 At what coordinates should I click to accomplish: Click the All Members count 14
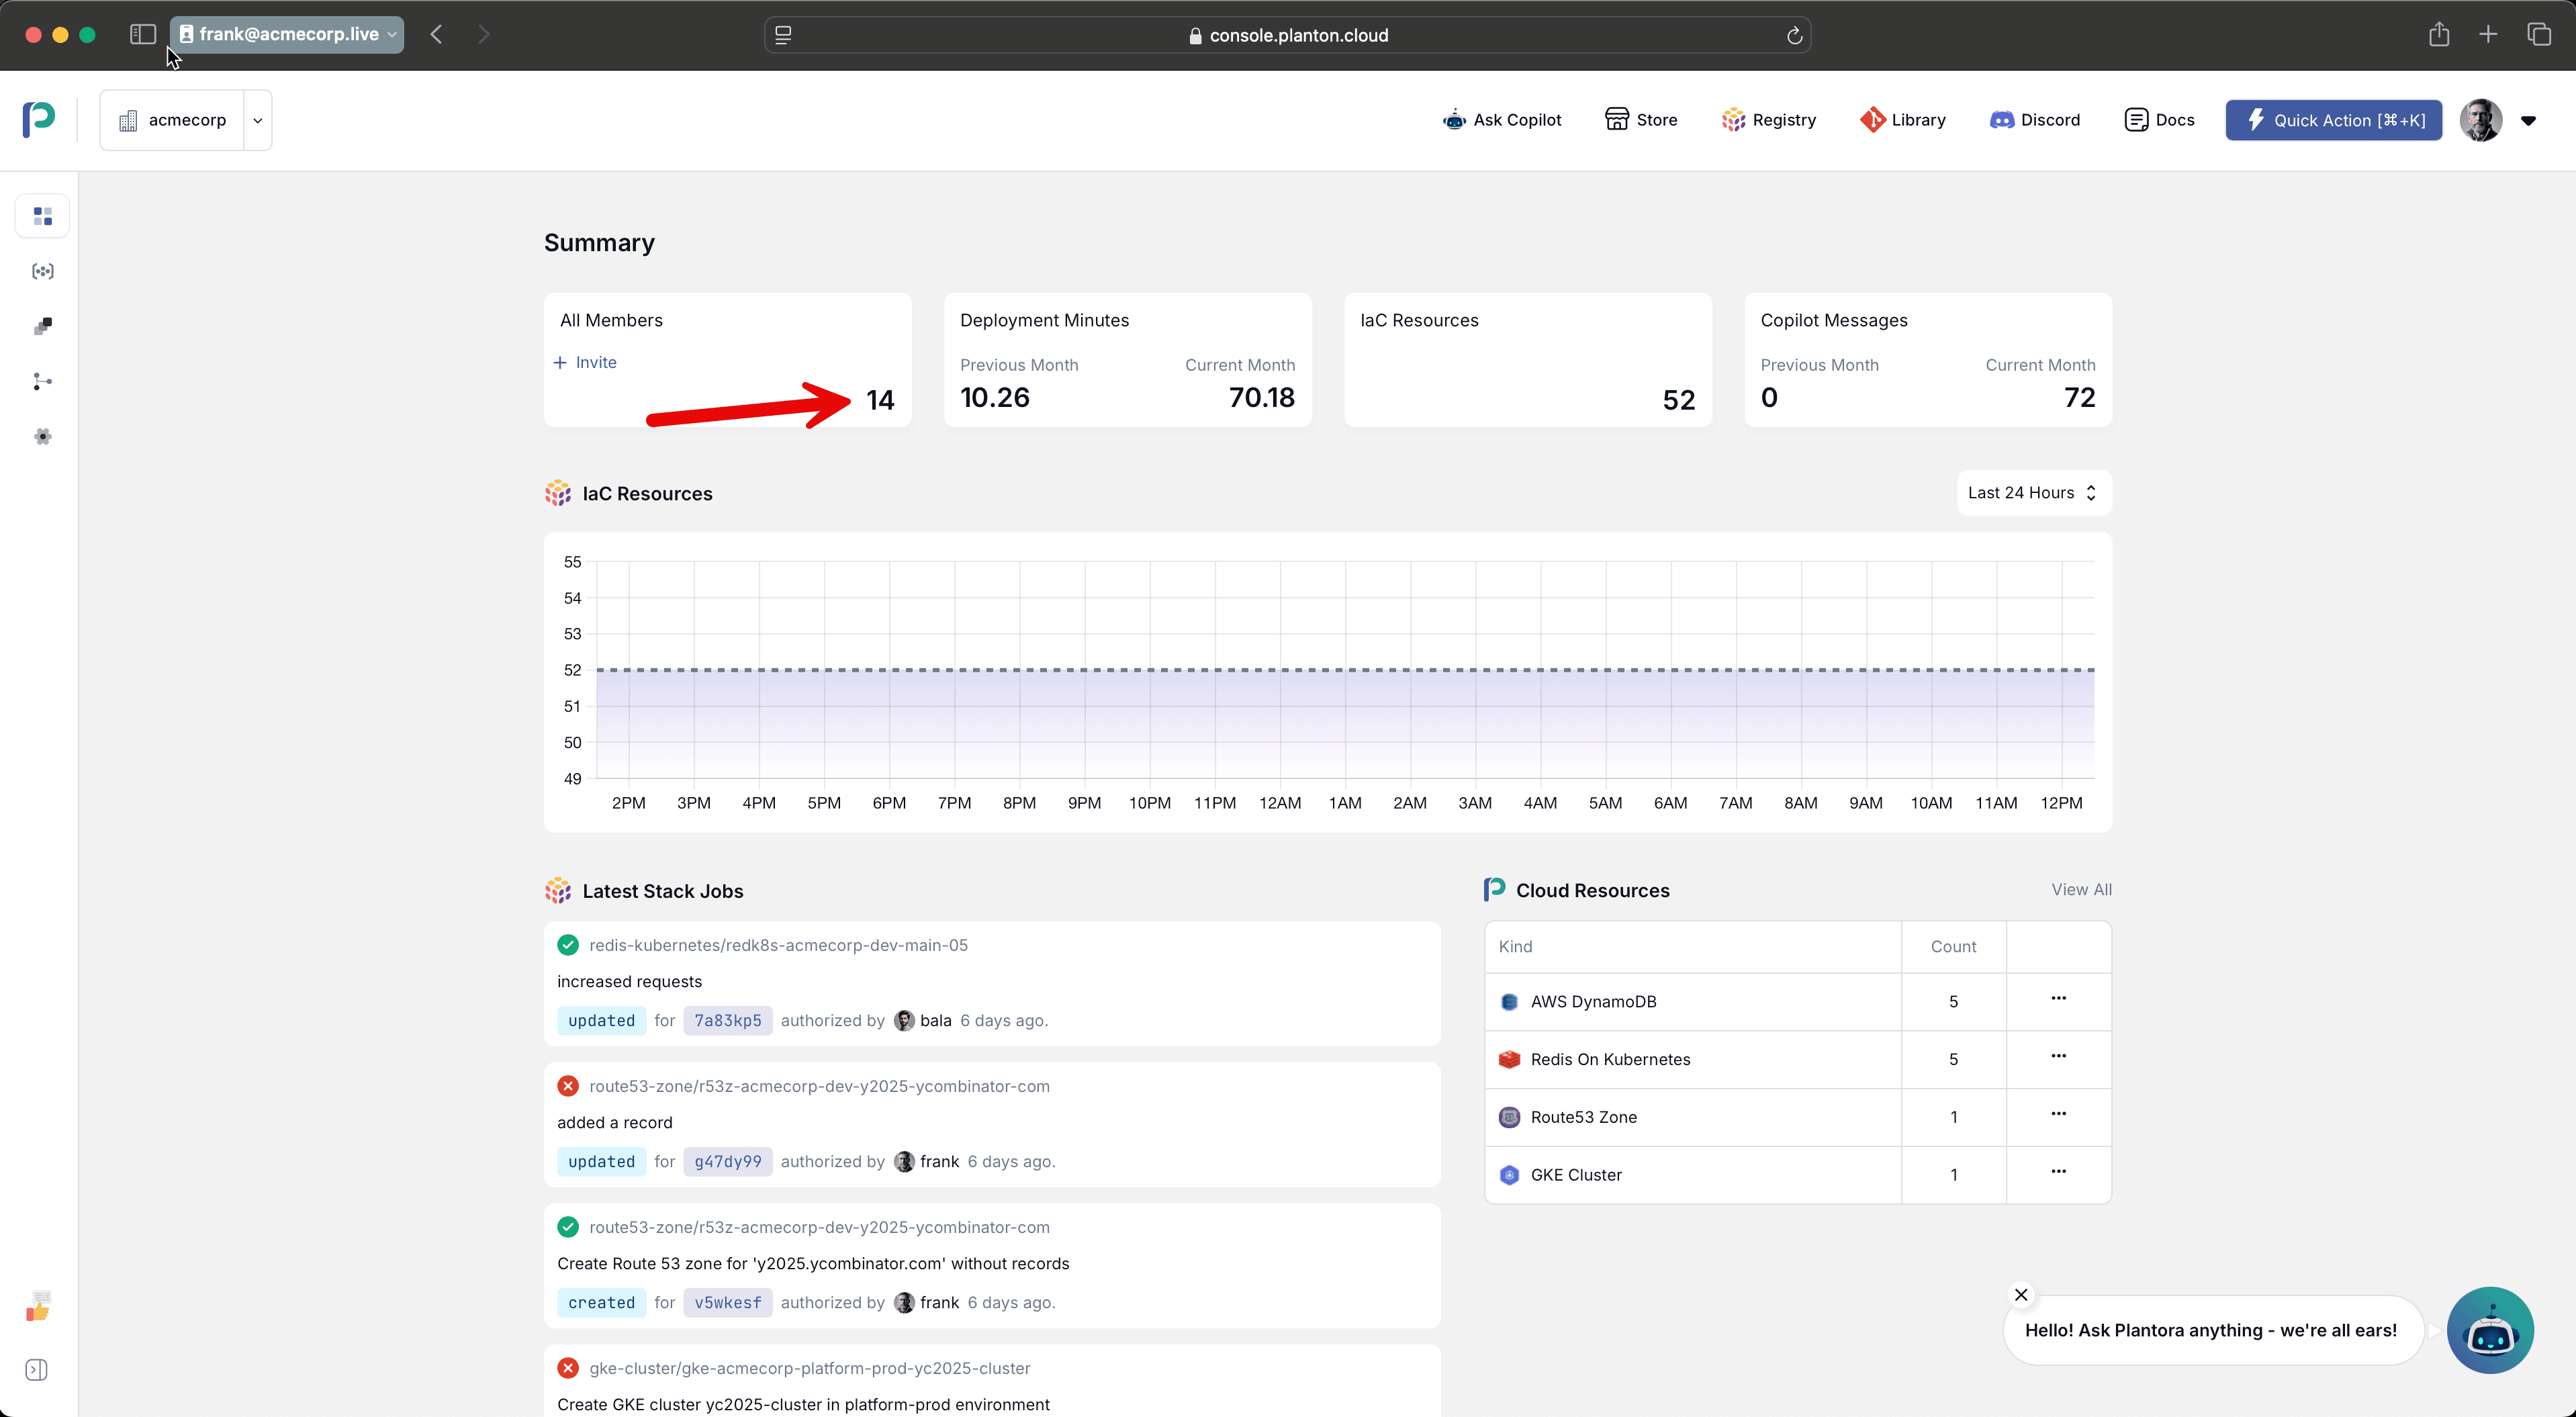point(880,400)
